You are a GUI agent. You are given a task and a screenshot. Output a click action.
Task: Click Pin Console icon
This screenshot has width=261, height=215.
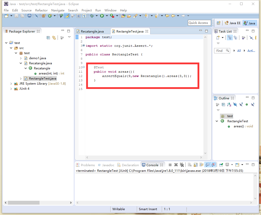coord(221,165)
